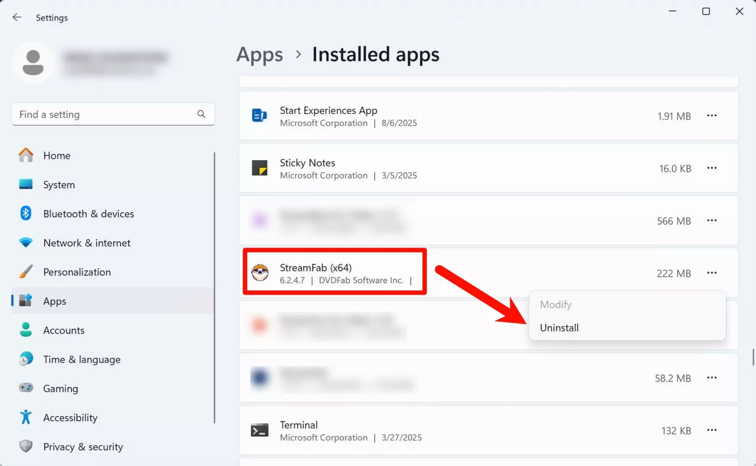
Task: Open more options for StreamFab (x64)
Action: 712,273
